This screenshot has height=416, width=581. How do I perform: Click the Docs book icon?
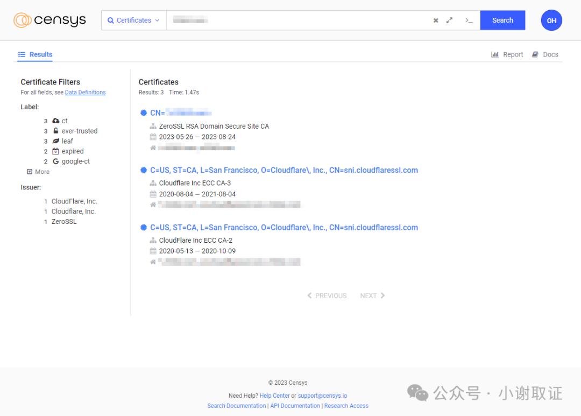coord(535,54)
